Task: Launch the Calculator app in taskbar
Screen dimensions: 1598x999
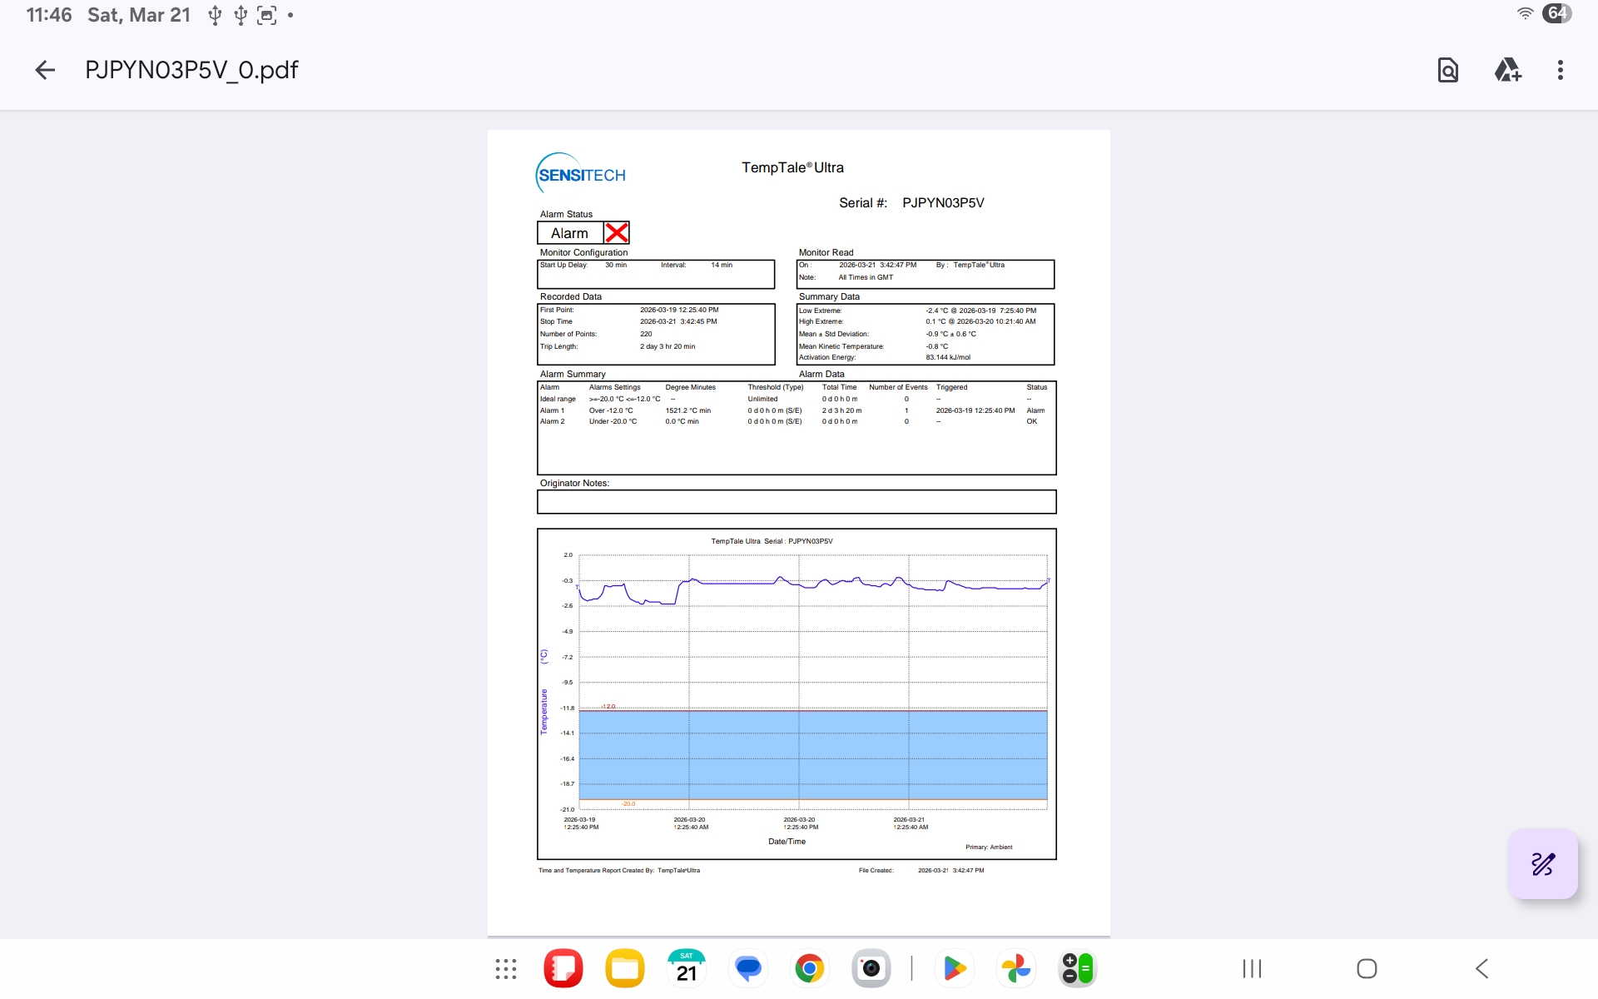Action: coord(1078,969)
